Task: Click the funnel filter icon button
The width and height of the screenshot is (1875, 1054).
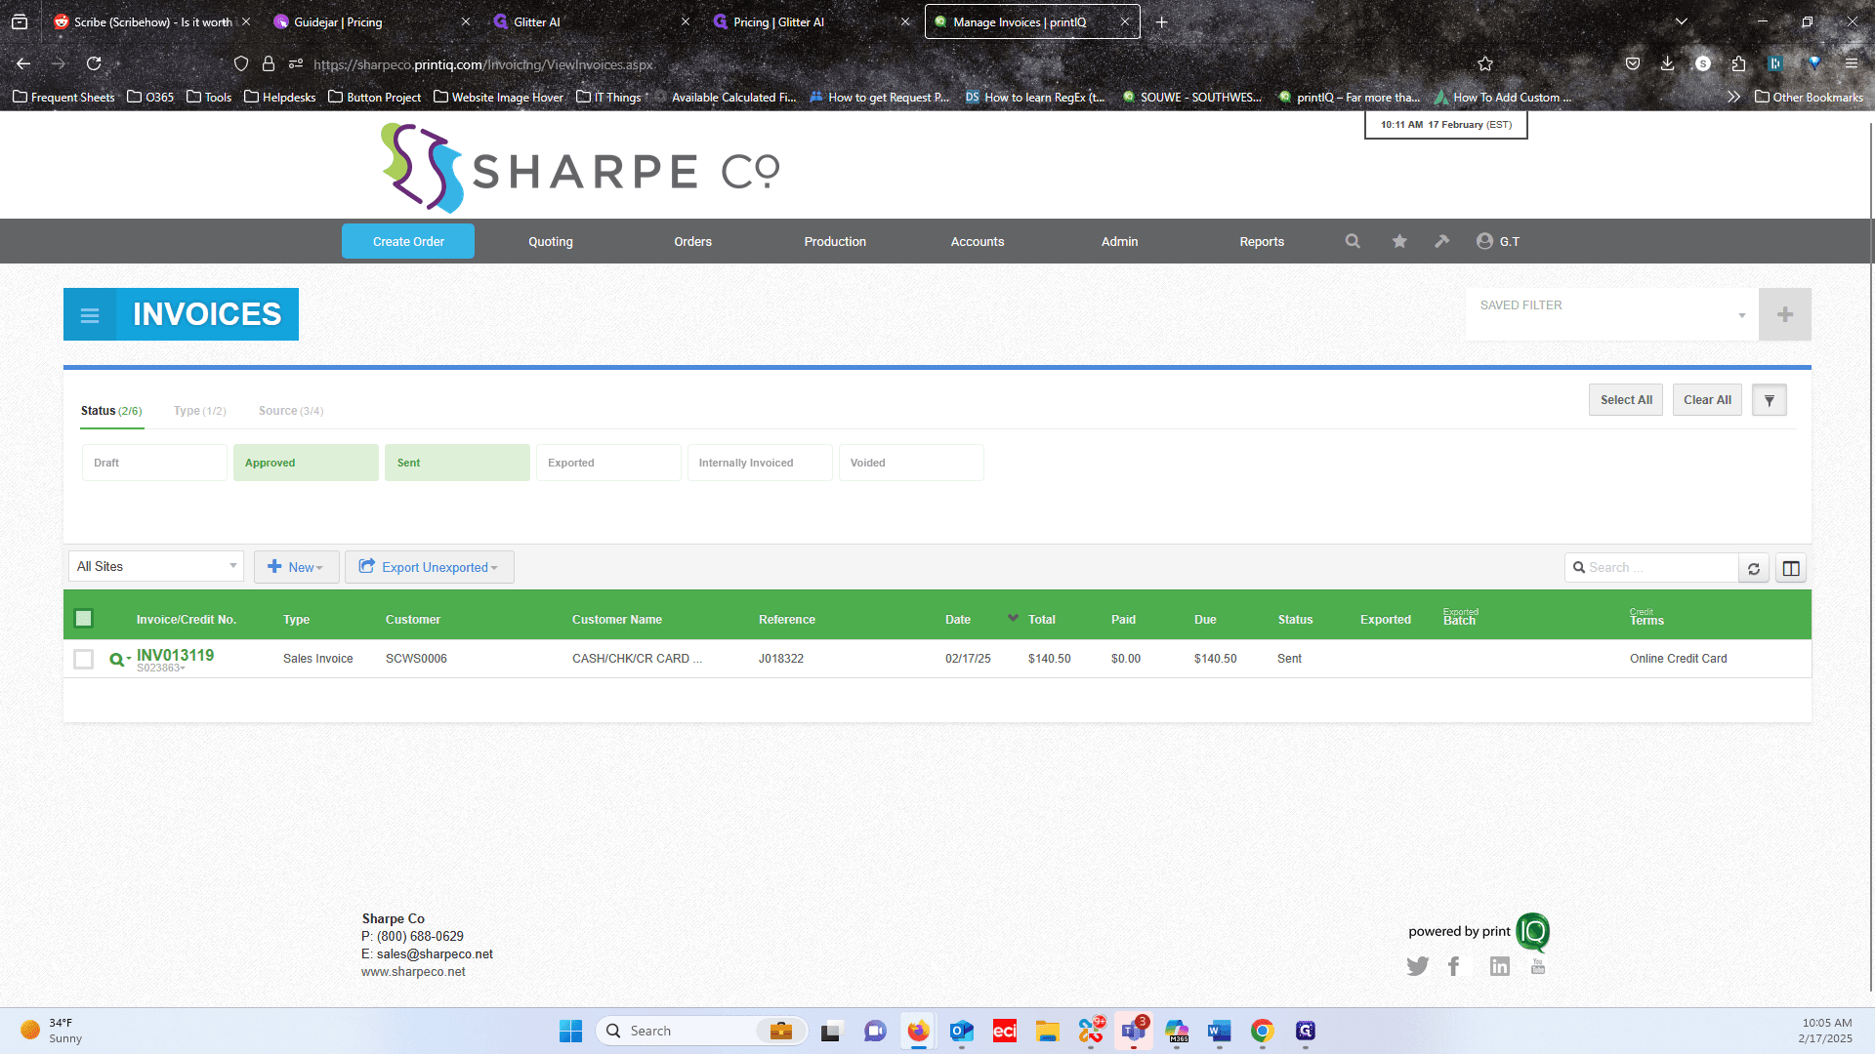Action: 1769,400
